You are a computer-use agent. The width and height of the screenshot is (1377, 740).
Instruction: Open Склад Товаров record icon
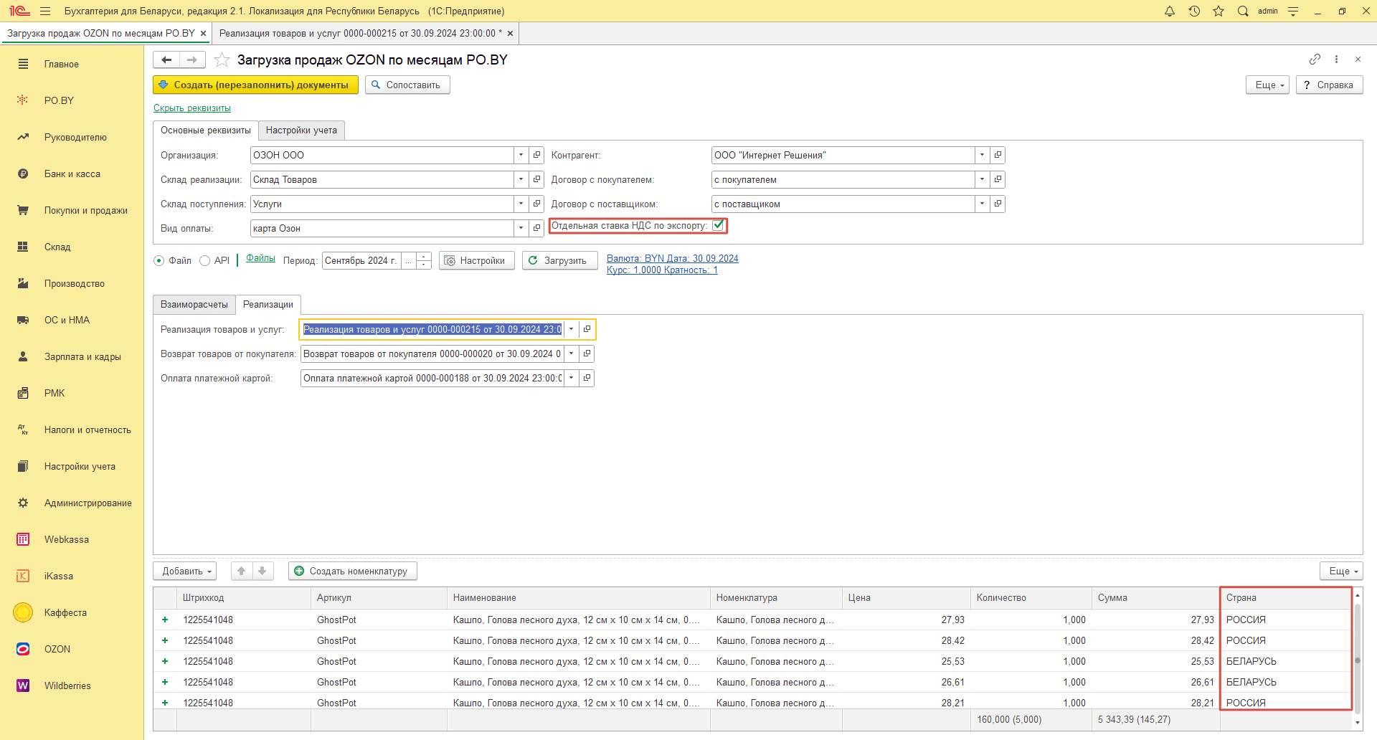click(x=536, y=179)
